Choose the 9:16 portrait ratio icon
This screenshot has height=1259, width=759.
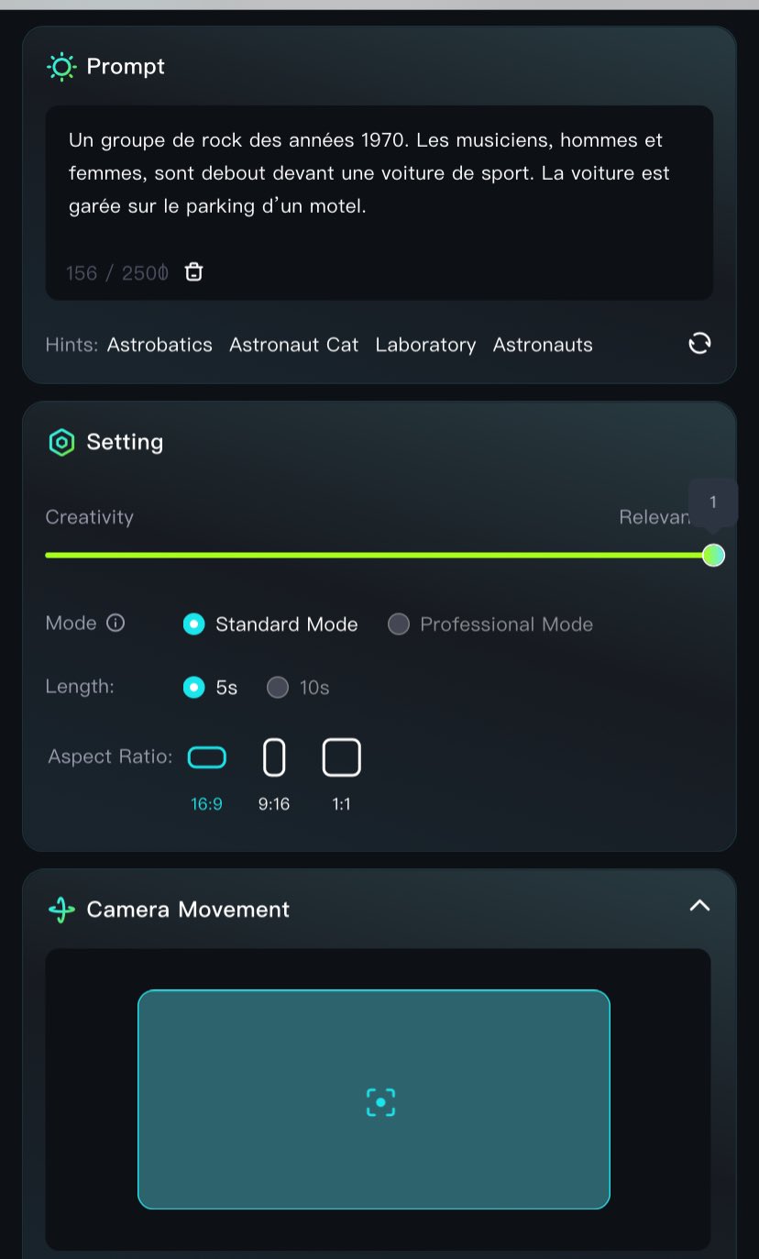(274, 758)
